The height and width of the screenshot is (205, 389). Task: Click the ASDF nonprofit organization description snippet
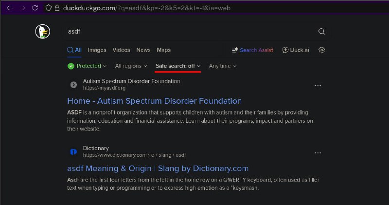[x=190, y=120]
